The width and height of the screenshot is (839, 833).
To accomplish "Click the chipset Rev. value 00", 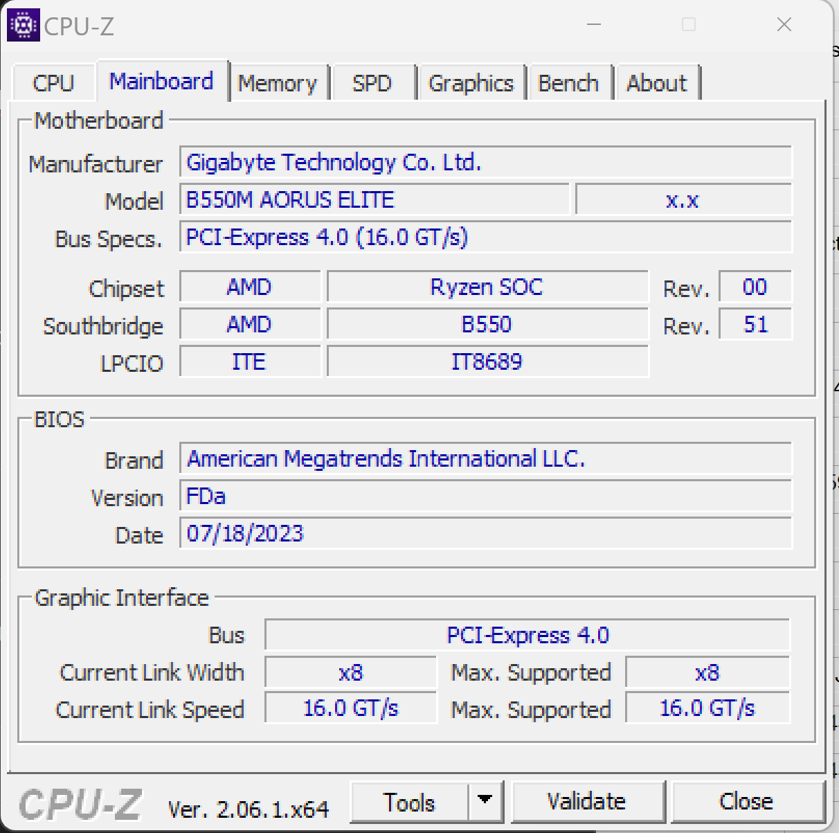I will pyautogui.click(x=755, y=287).
